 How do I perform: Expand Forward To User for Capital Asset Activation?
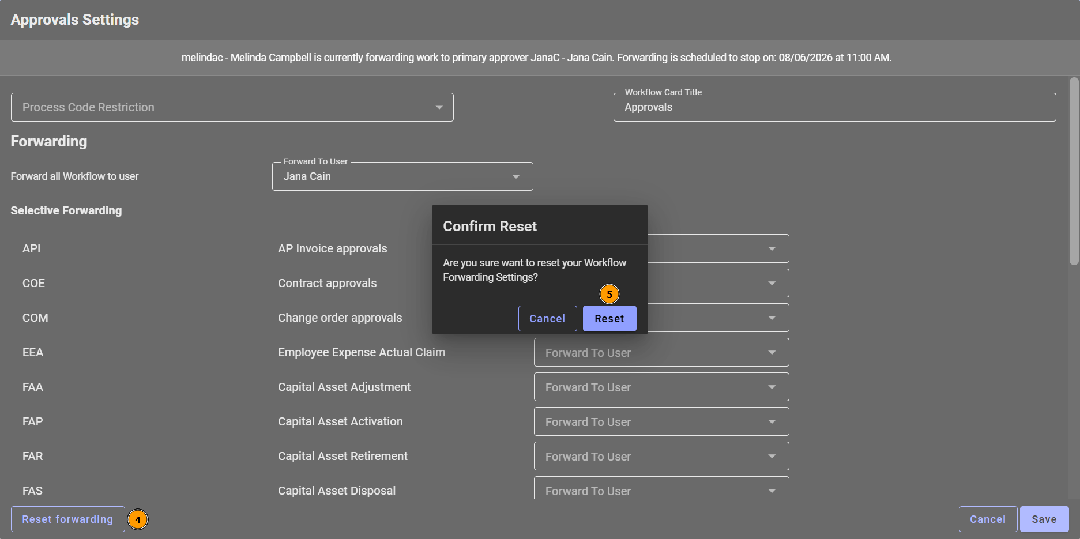[x=661, y=421]
